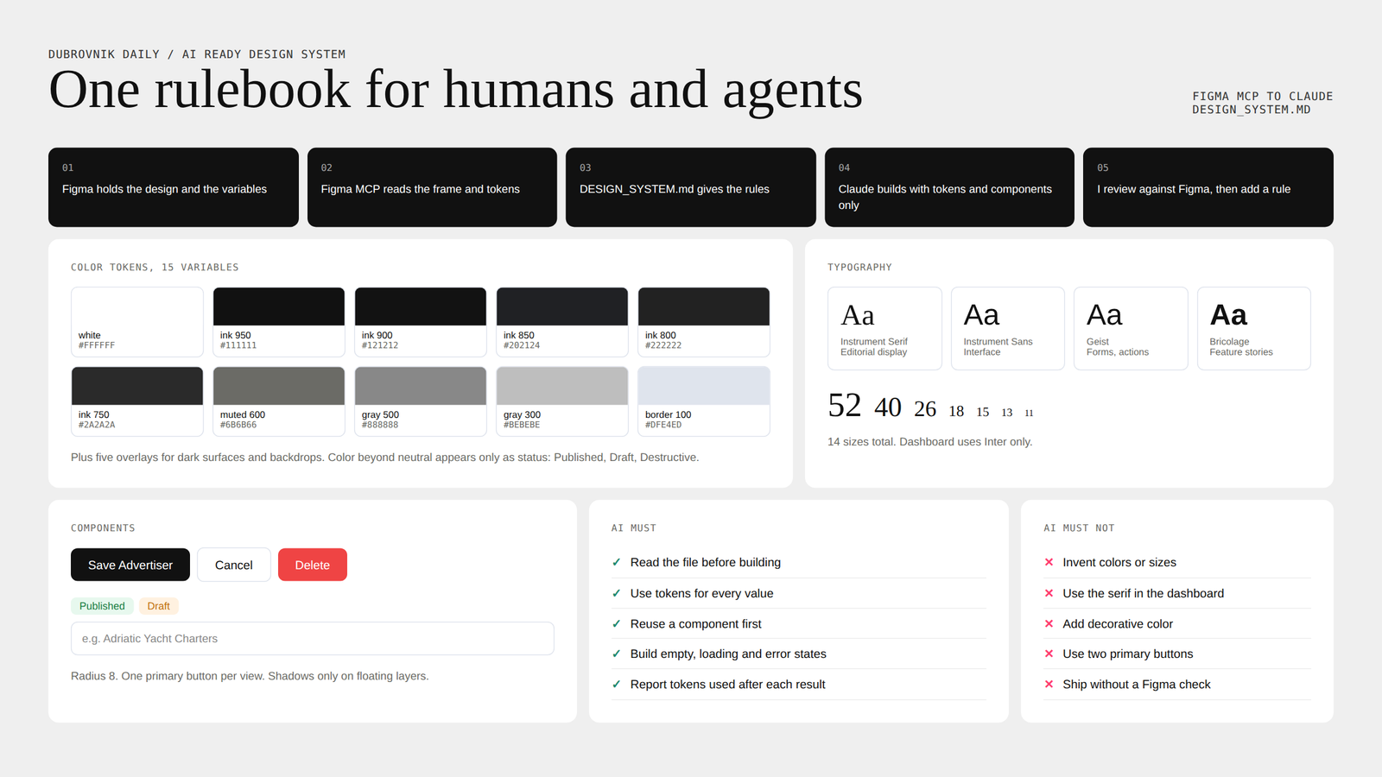Image resolution: width=1382 pixels, height=777 pixels.
Task: Click the DESIGN_SYSTEM.MD label in the header
Action: (1252, 110)
